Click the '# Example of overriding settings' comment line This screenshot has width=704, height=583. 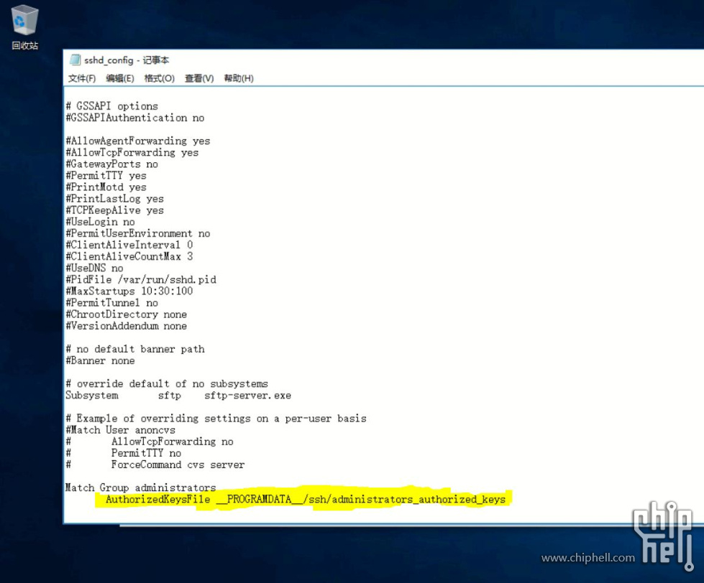216,419
